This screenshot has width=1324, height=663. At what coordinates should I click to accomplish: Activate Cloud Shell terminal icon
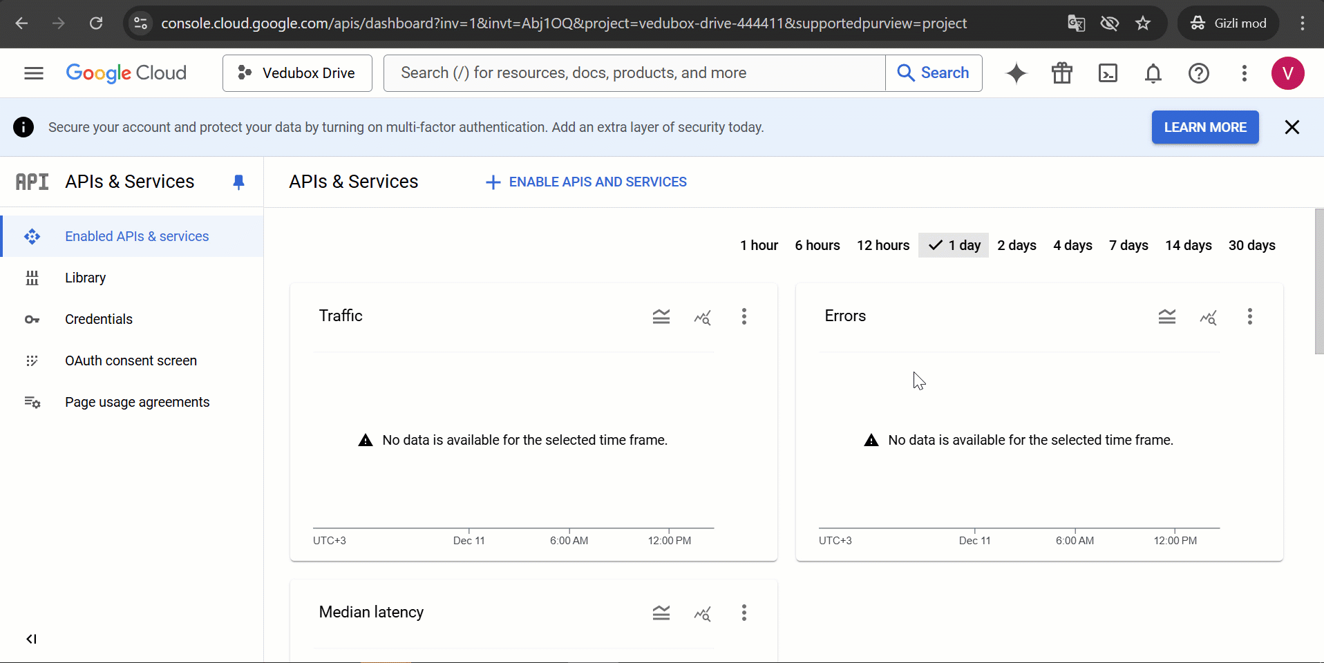(x=1108, y=73)
